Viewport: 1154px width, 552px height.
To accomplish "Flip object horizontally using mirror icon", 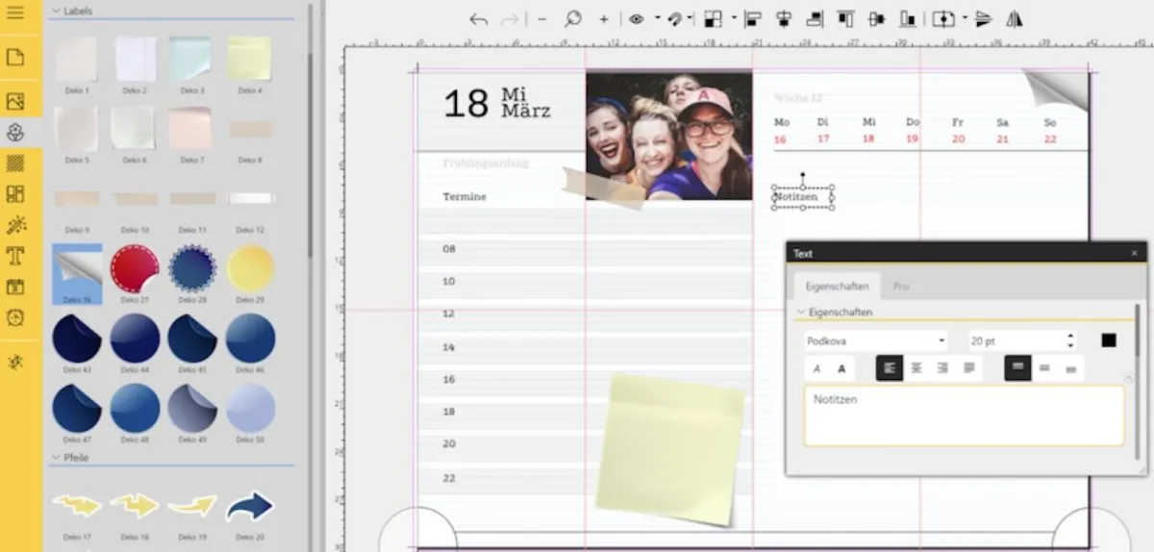I will coord(1014,19).
